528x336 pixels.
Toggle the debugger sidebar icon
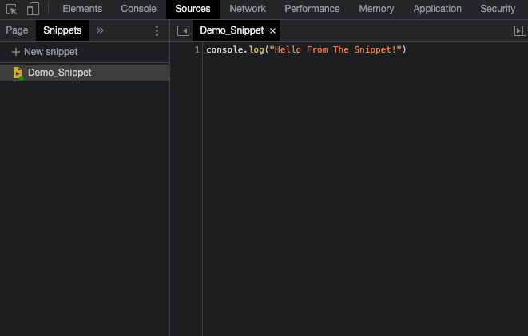click(x=520, y=30)
